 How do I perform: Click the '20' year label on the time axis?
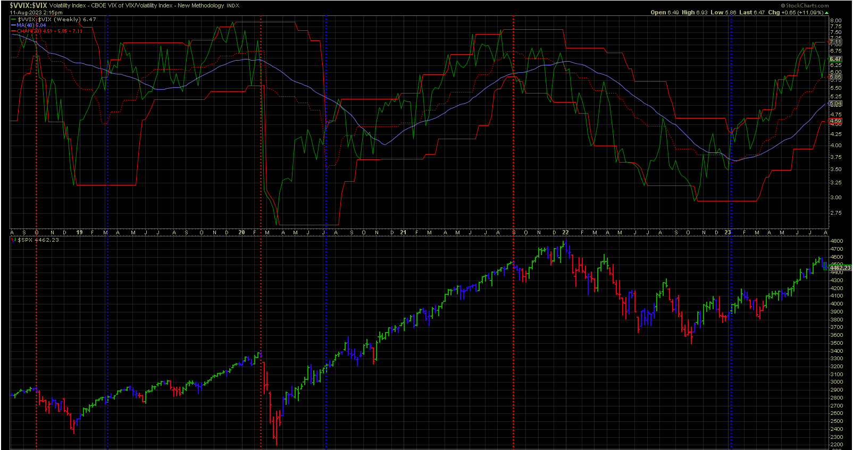tap(241, 233)
